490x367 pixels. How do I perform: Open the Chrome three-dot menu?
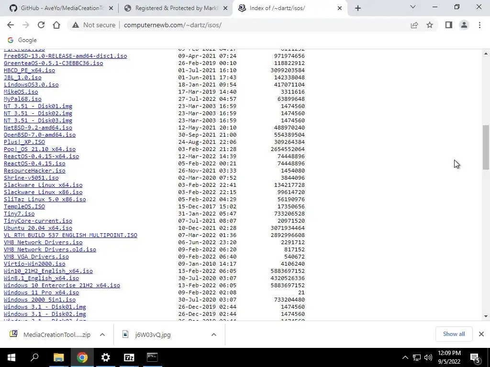[479, 25]
